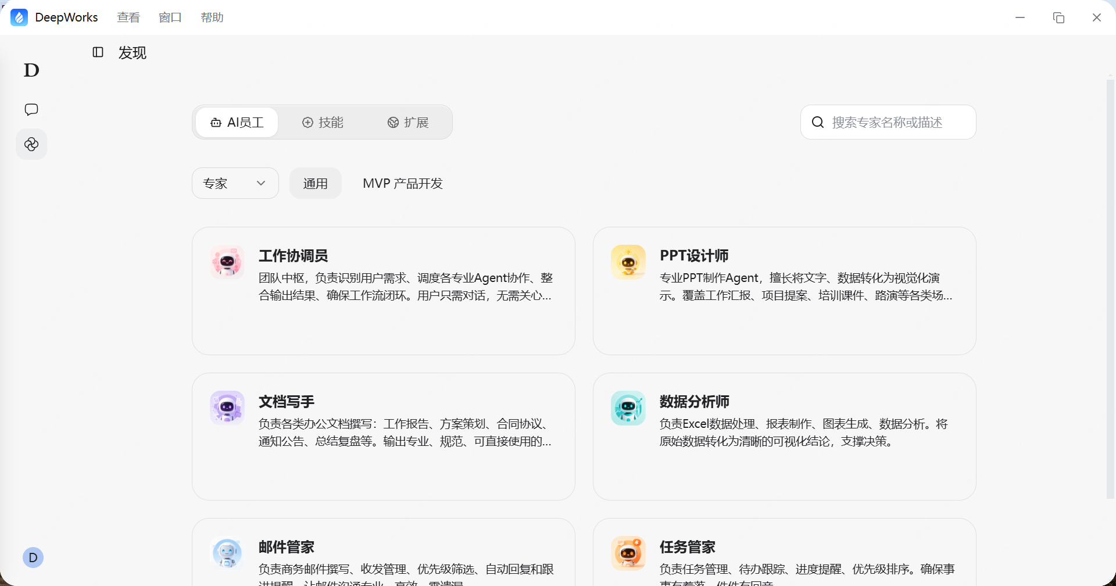Click 文档写手 description text

(x=406, y=433)
